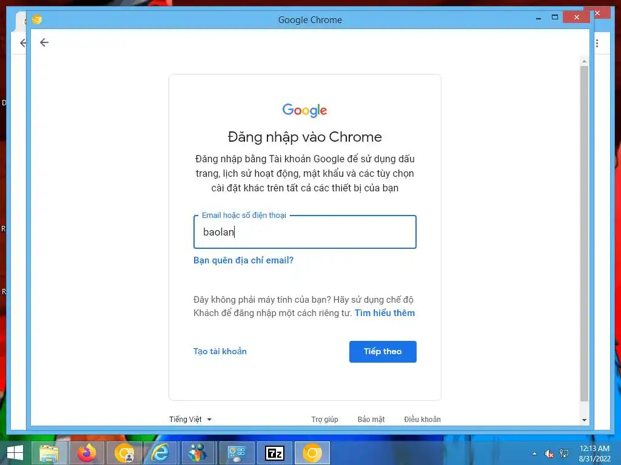
Task: Click the Email or phone input field
Action: click(305, 232)
